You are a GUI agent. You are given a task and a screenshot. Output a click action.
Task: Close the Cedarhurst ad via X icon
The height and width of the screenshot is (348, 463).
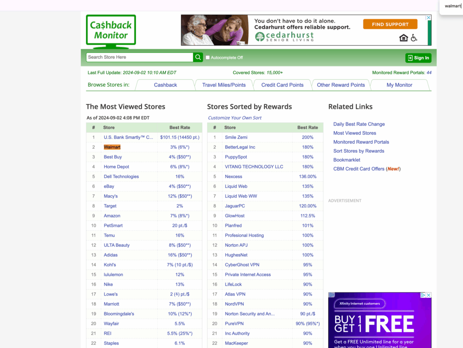click(x=429, y=18)
